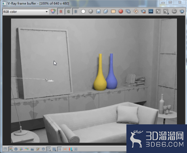Enable monochromatic mode gray sphere icon

click(91, 11)
